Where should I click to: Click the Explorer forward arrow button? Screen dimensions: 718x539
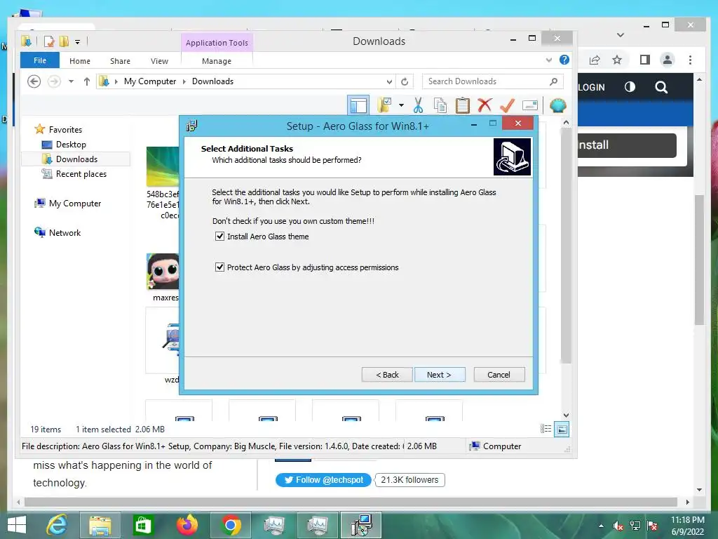coord(54,81)
